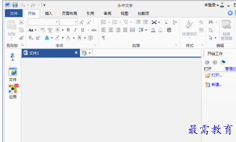Viewport: 236px width, 142px height.
Task: Expand the bullets list dropdown arrow
Action: [x=109, y=22]
